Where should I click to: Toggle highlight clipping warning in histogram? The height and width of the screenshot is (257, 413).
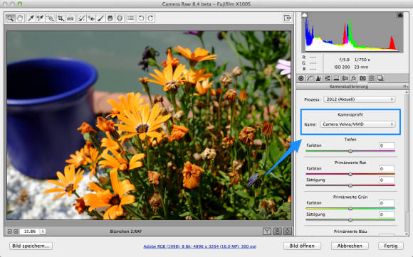[400, 15]
